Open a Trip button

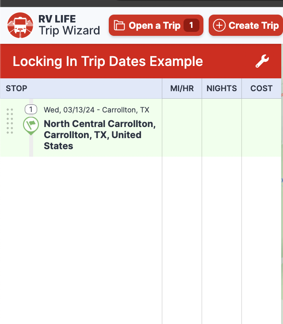point(156,25)
